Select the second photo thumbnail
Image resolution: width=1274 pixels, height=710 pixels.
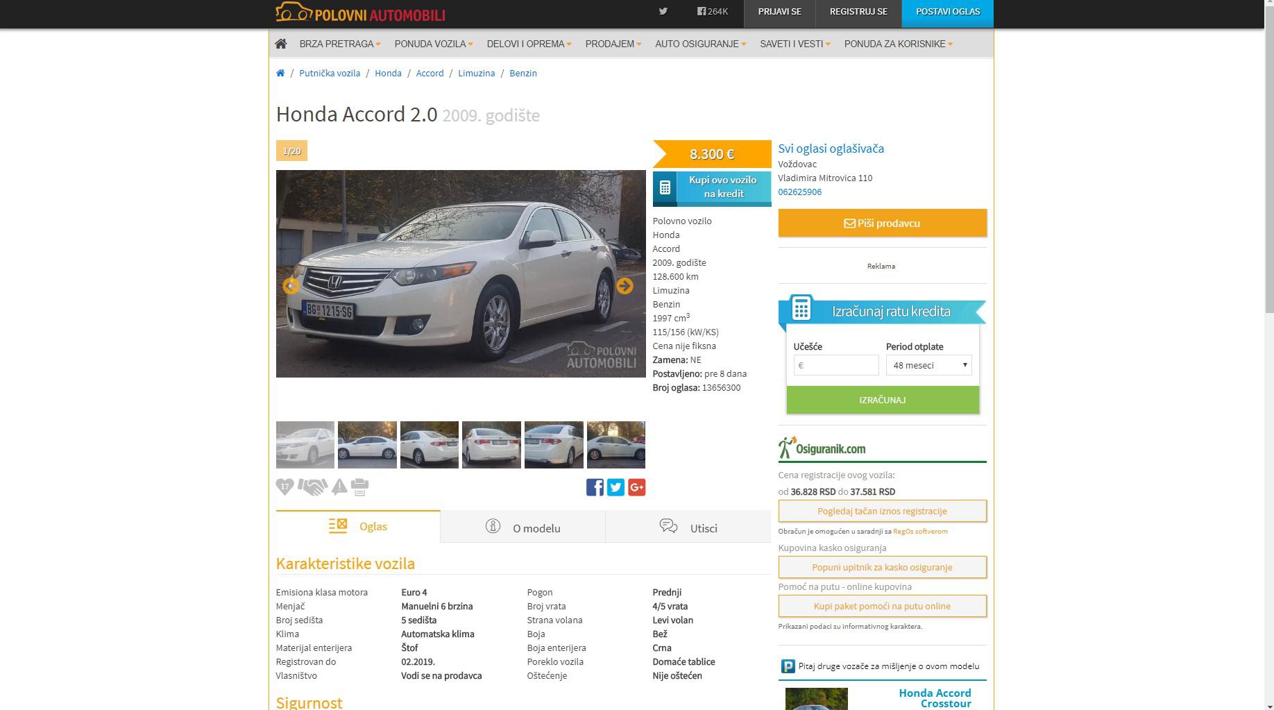tap(367, 445)
